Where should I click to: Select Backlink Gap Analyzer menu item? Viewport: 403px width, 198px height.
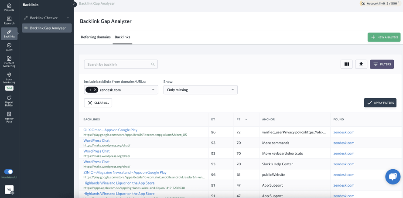(x=47, y=28)
